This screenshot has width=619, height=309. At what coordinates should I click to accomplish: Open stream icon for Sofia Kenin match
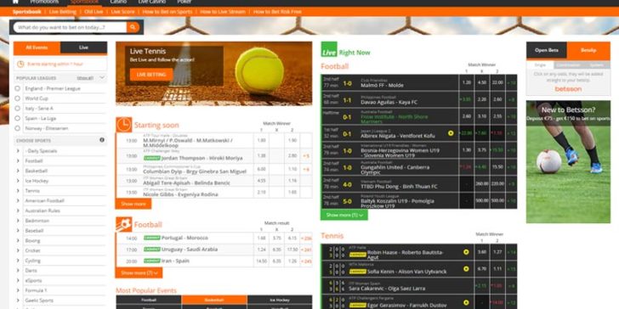pyautogui.click(x=466, y=269)
